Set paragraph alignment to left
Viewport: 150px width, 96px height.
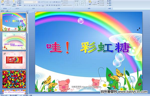coord(47,5)
